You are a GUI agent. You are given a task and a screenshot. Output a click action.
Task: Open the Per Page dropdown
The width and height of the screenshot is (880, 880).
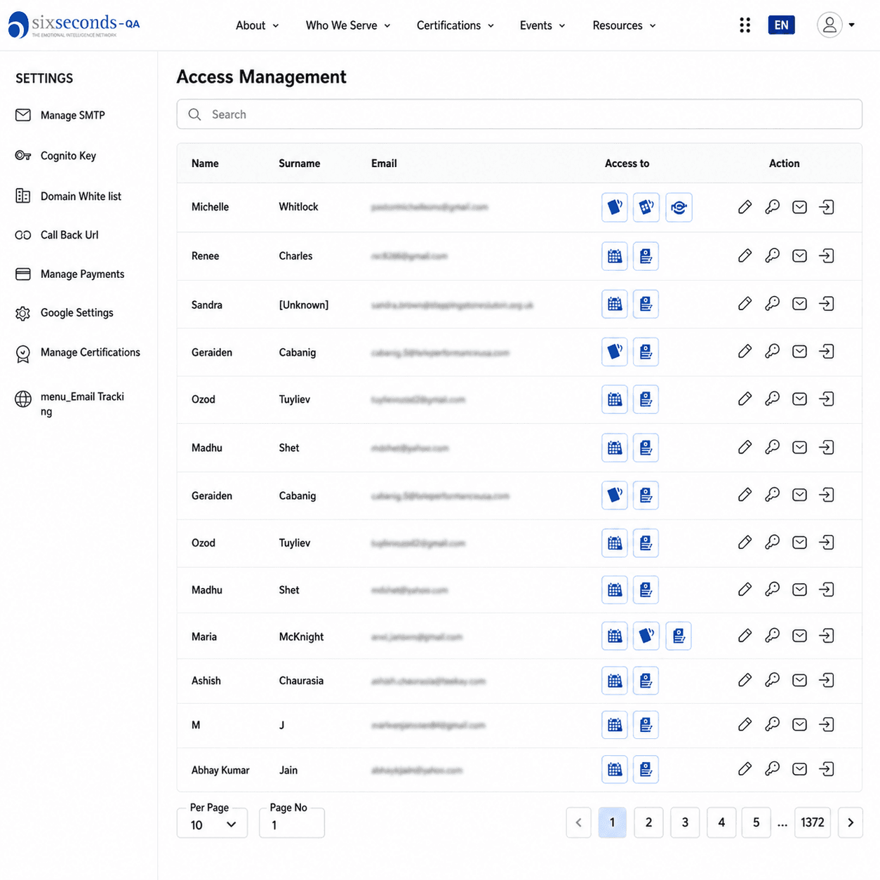[x=212, y=824]
